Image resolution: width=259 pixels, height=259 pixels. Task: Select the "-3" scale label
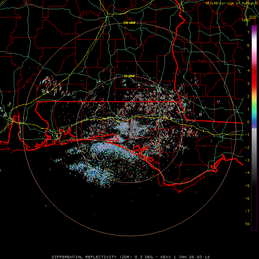pyautogui.click(x=247, y=160)
